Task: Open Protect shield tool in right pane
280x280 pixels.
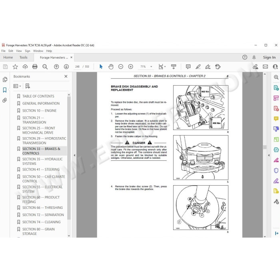Action: coord(276,170)
